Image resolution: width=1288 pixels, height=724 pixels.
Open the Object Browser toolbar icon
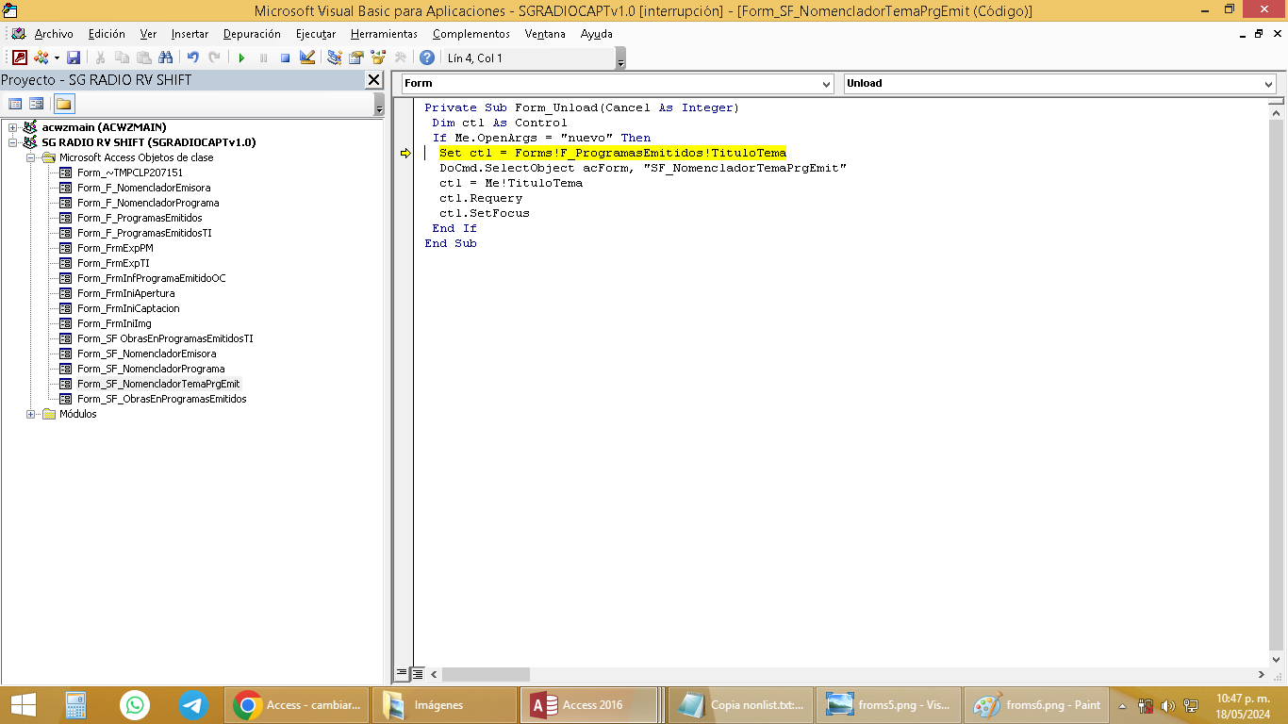[378, 58]
